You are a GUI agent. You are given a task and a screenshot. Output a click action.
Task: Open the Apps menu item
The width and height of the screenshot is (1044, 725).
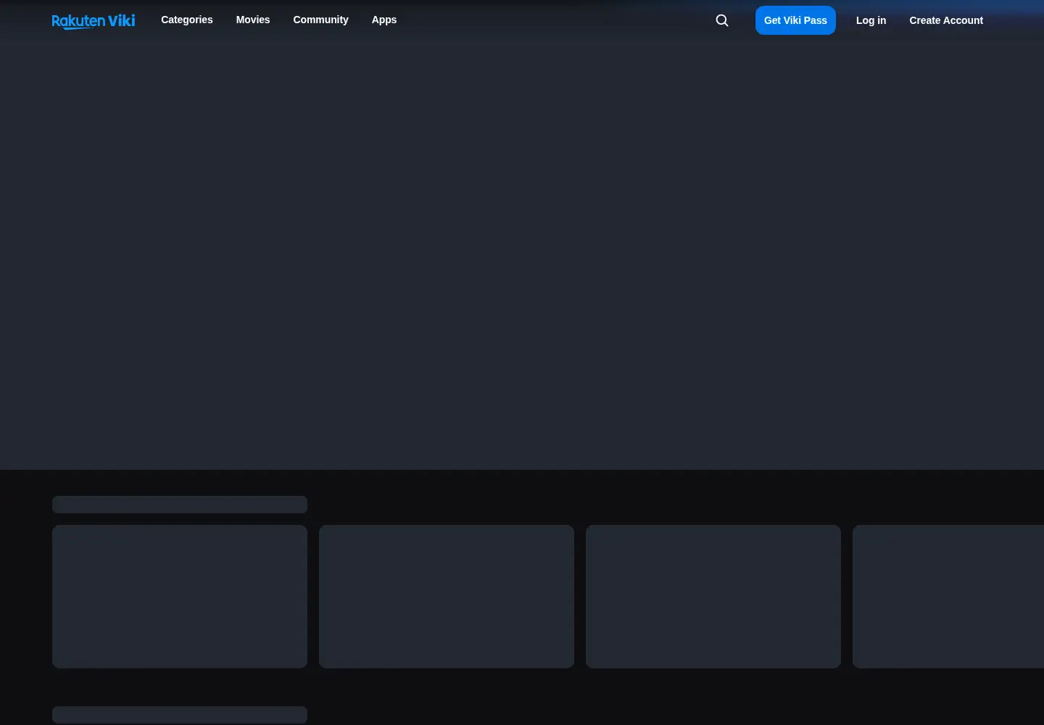point(384,20)
